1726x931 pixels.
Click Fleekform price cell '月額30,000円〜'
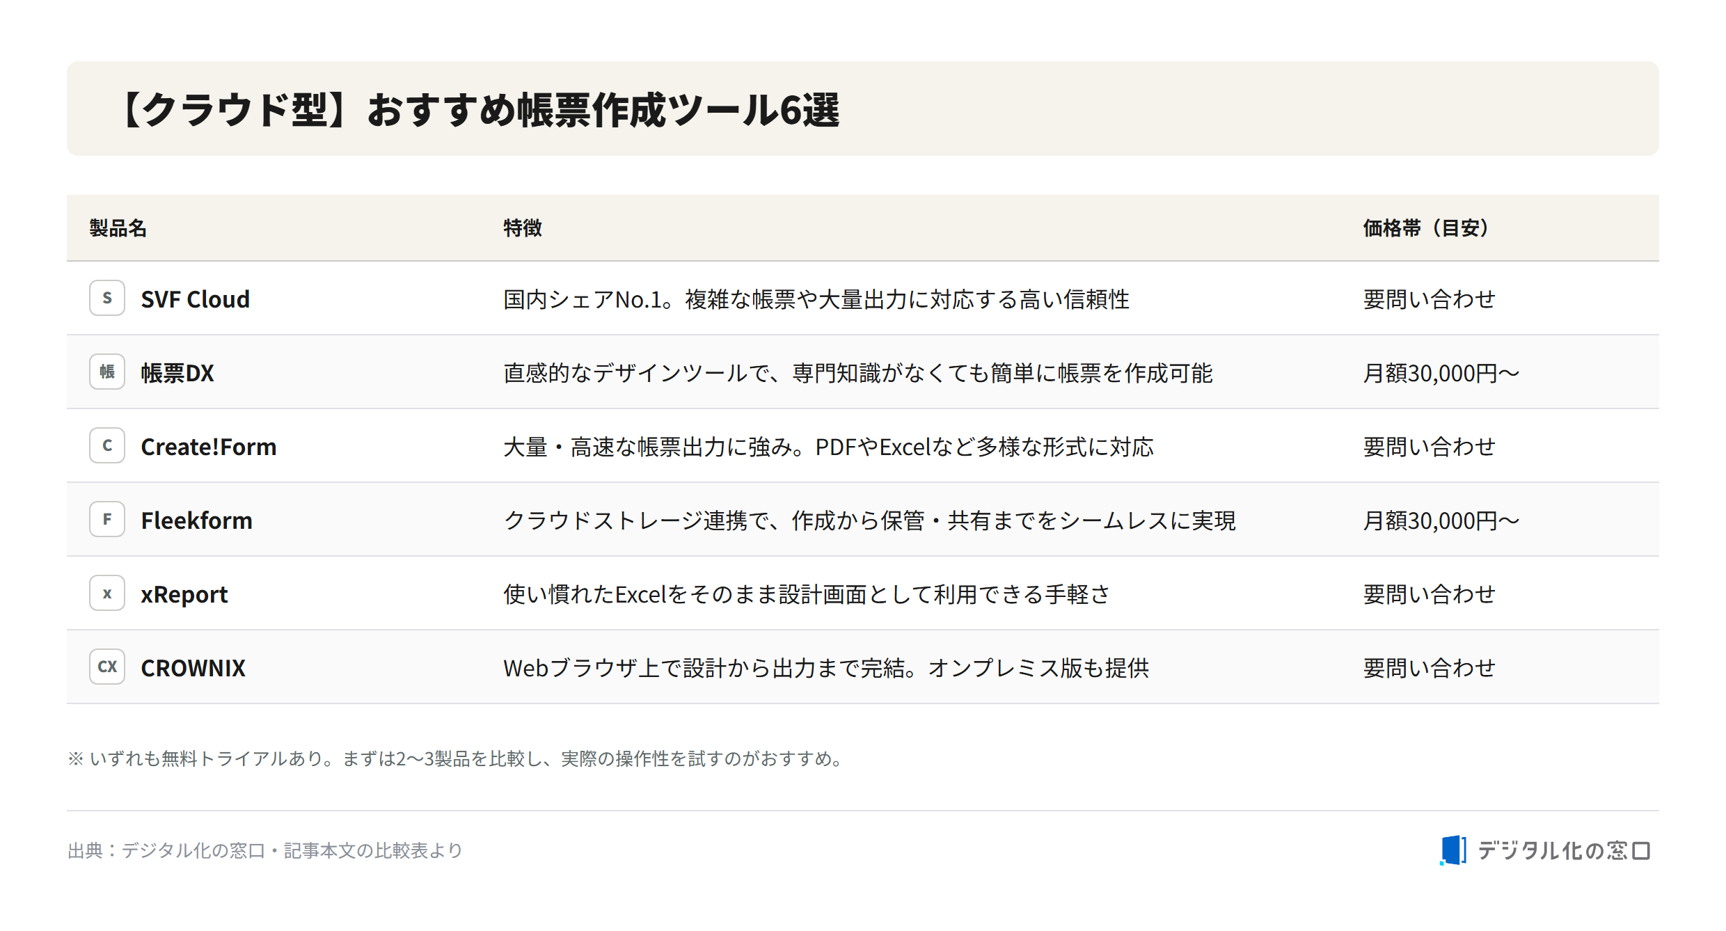coord(1441,520)
